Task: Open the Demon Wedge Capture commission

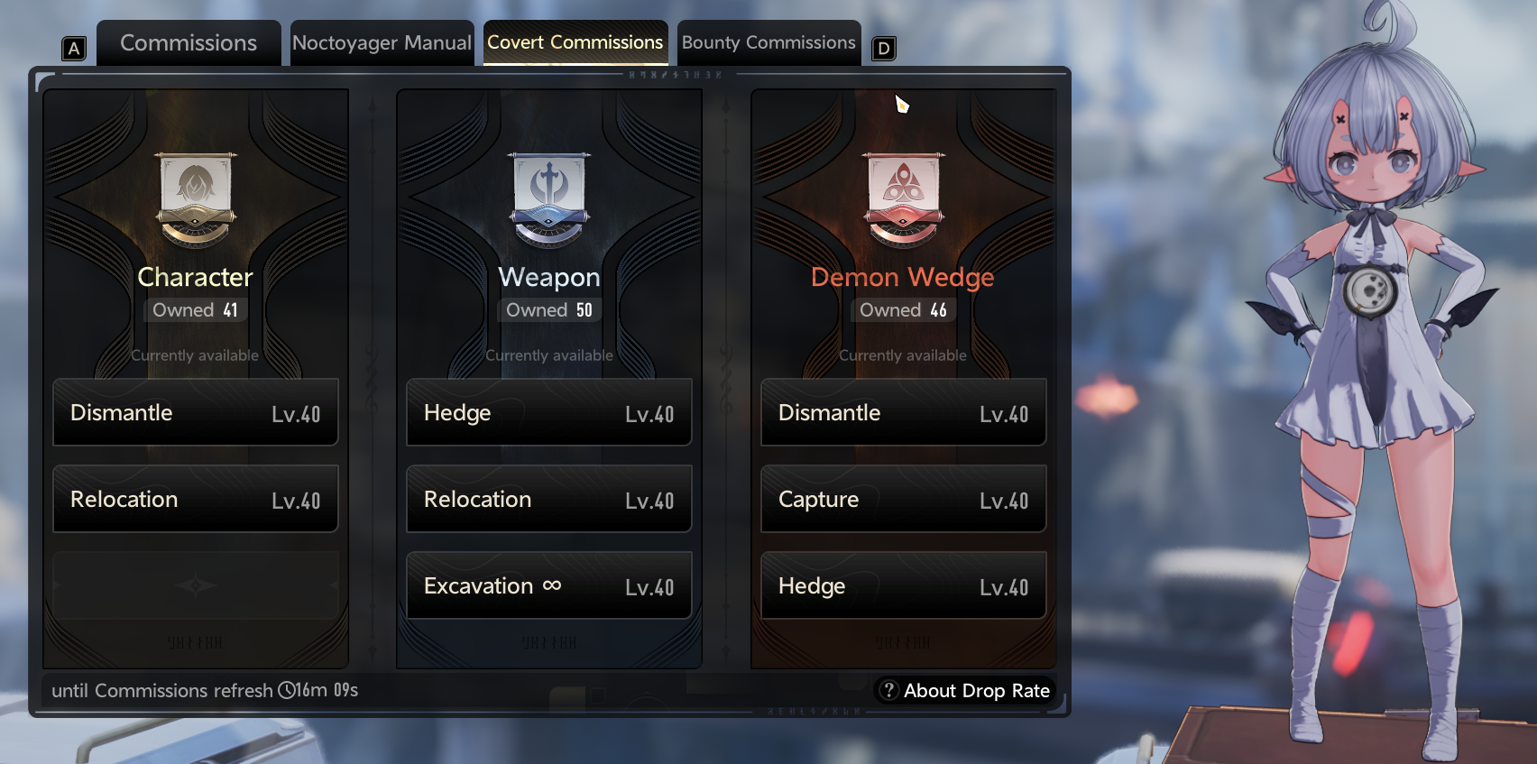Action: point(904,499)
